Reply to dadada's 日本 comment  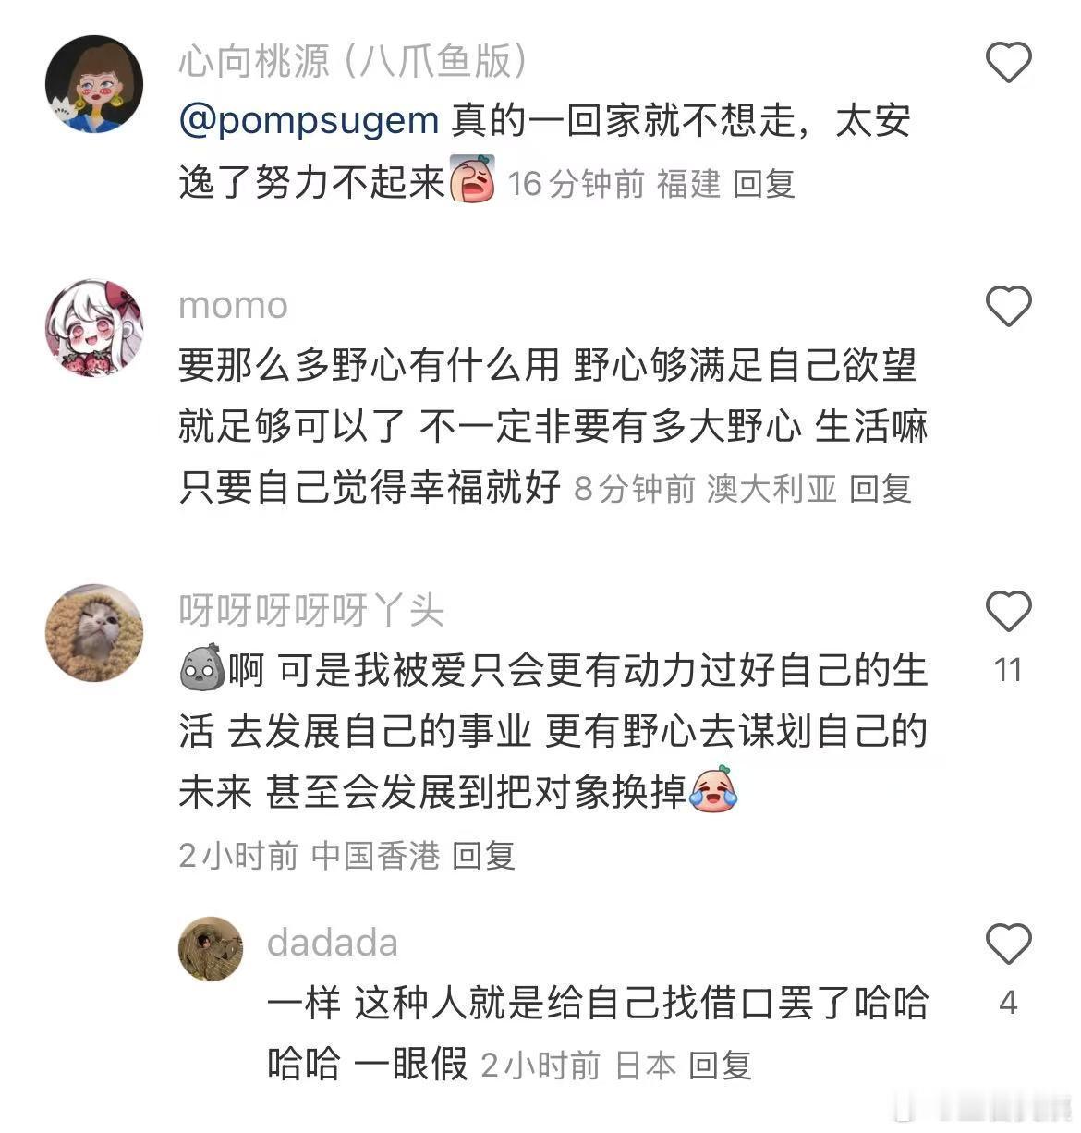pos(720,1066)
